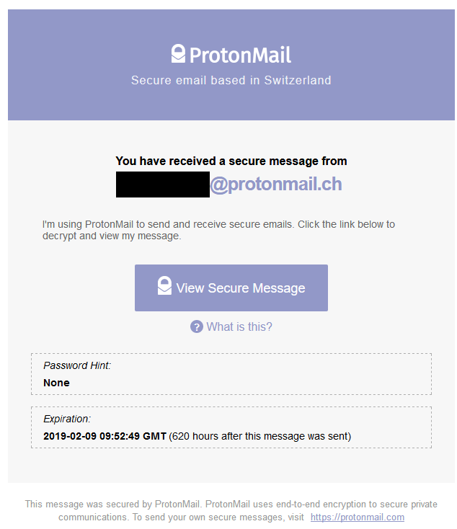Click the You have received a secure message heading
Image resolution: width=457 pixels, height=529 pixels.
231,161
